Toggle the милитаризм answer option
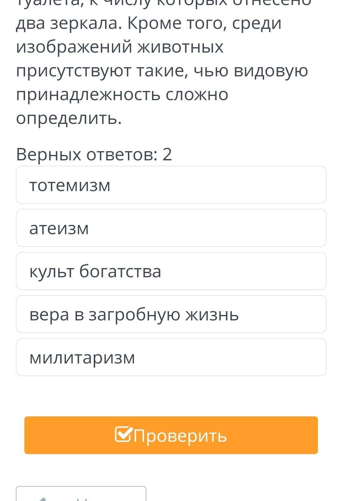 [x=171, y=357]
